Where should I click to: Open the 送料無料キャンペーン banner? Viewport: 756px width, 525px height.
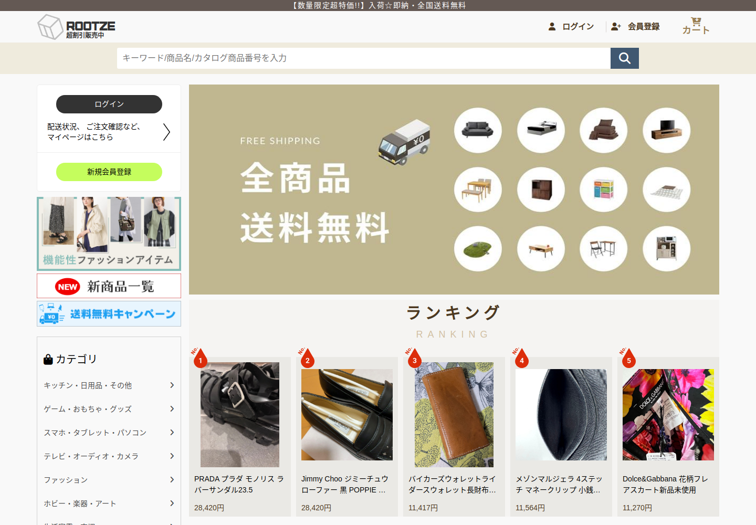point(109,314)
